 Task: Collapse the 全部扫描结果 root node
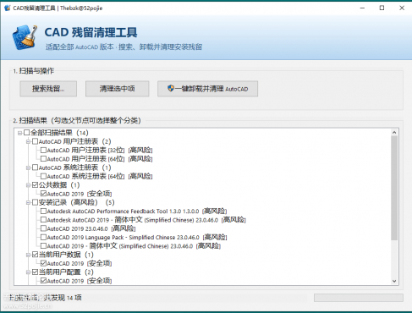[x=19, y=133]
